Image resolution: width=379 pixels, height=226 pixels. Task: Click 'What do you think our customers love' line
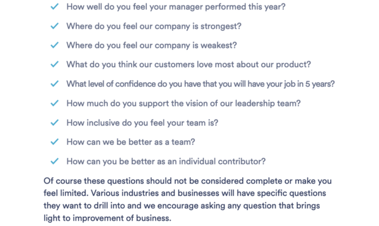[x=189, y=65]
